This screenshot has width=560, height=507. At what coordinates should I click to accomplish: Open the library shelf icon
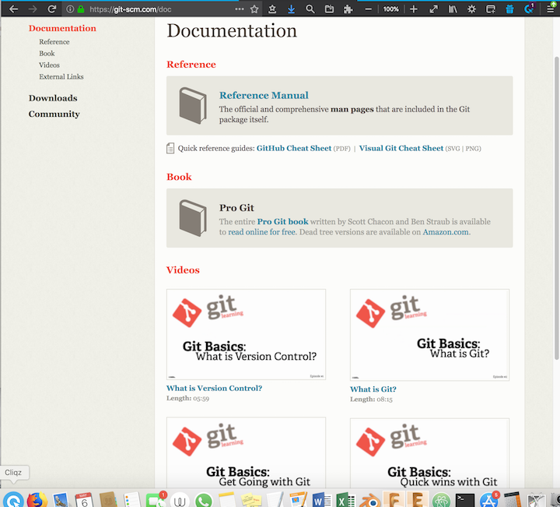453,9
